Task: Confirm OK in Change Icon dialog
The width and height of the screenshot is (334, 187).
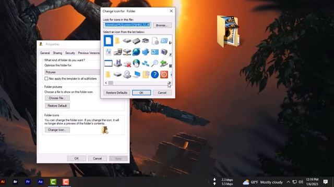Action: click(141, 92)
